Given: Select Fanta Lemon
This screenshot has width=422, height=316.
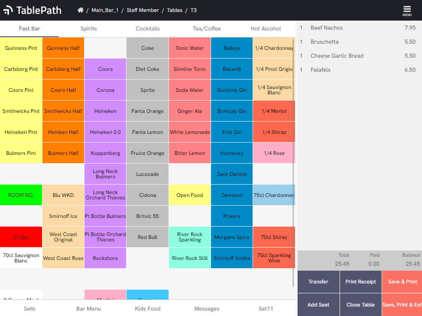Looking at the screenshot, I should click(148, 132).
